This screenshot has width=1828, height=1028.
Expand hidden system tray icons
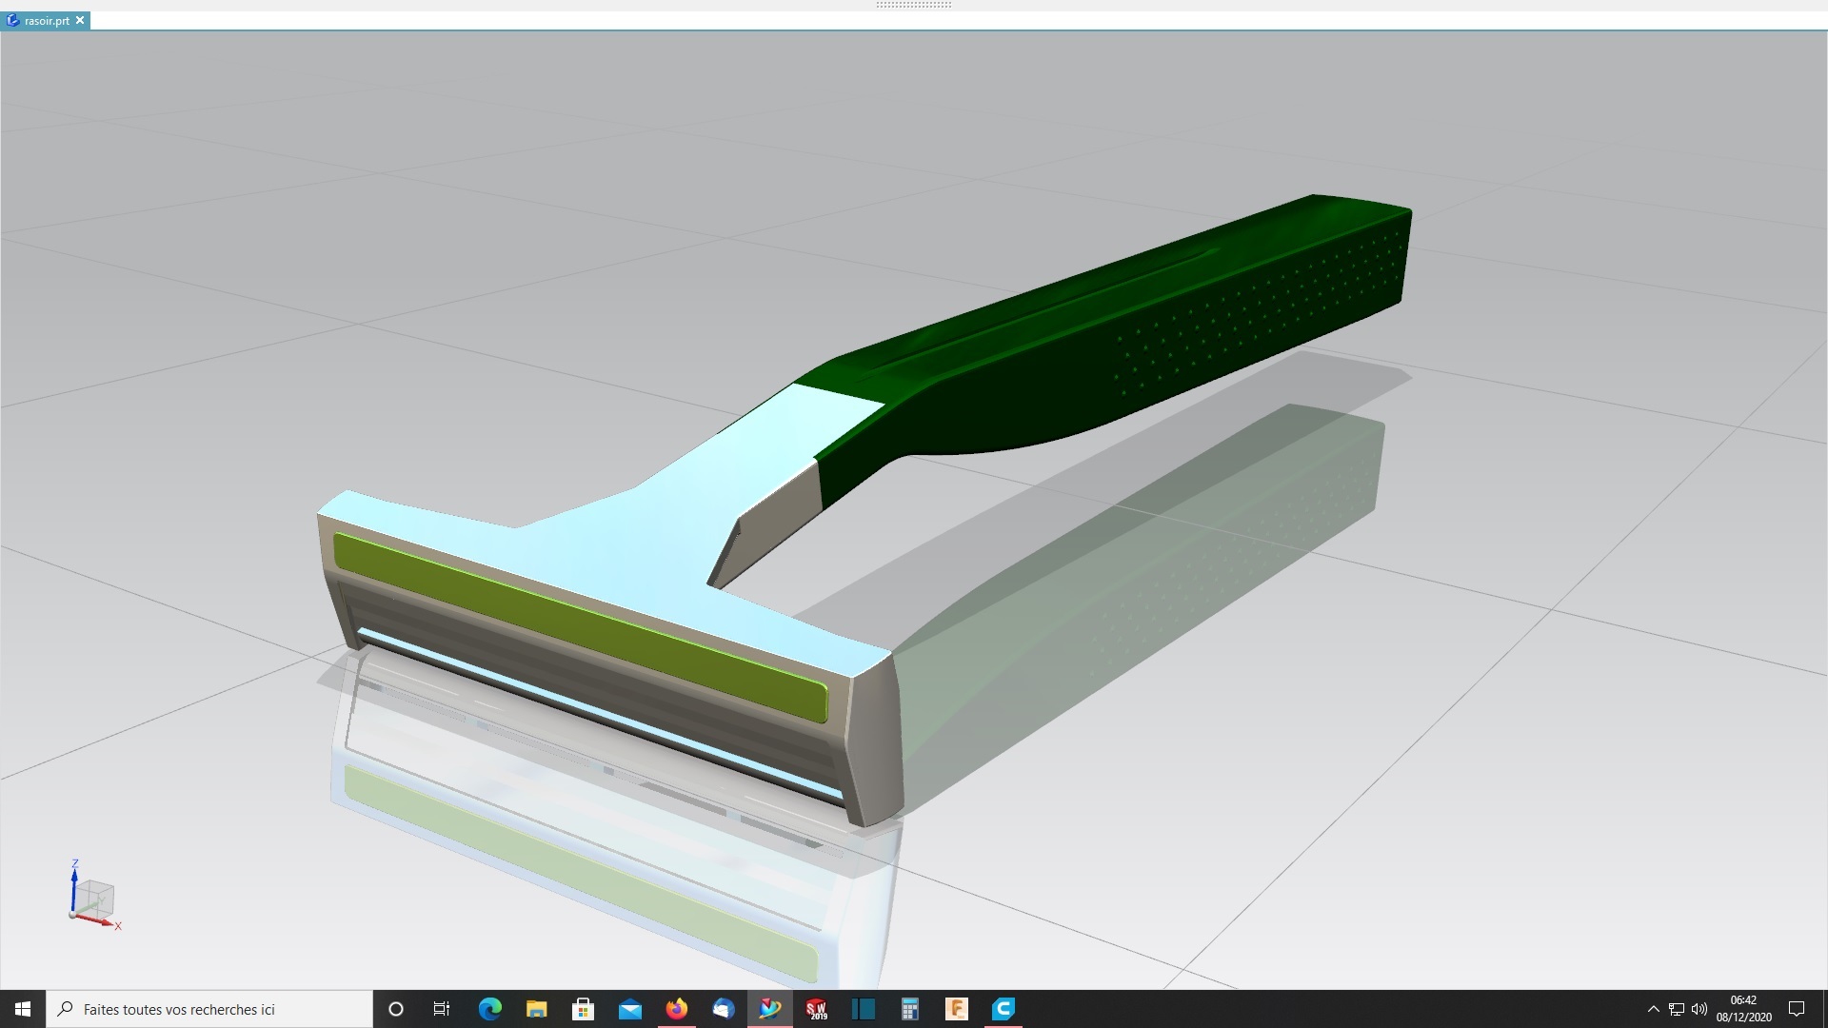tap(1653, 1009)
